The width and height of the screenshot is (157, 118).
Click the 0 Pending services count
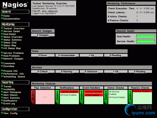click(140, 71)
